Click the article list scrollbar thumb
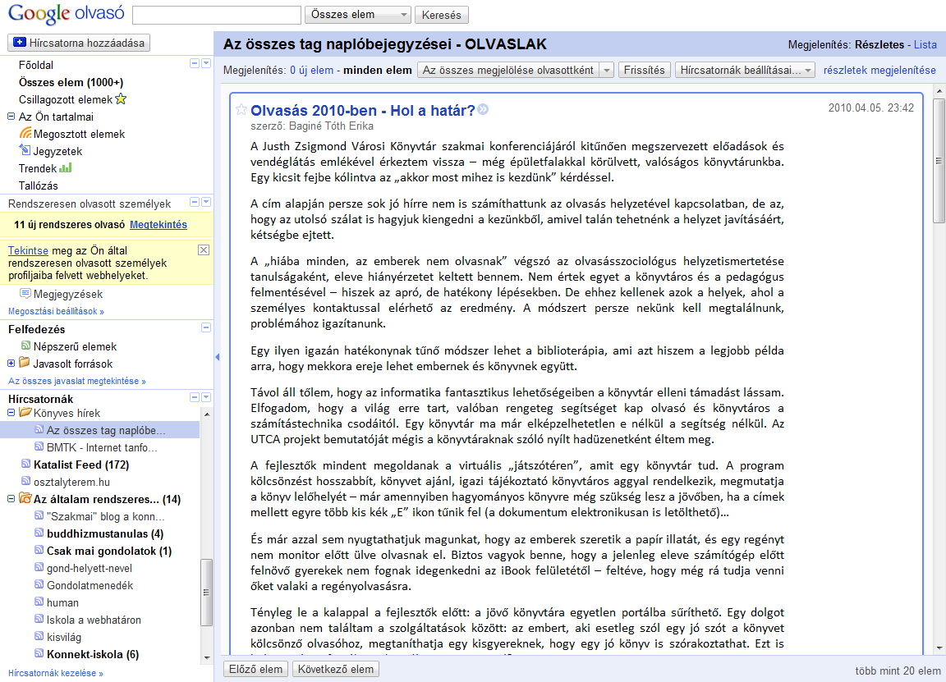The height and width of the screenshot is (682, 946). pos(938,160)
